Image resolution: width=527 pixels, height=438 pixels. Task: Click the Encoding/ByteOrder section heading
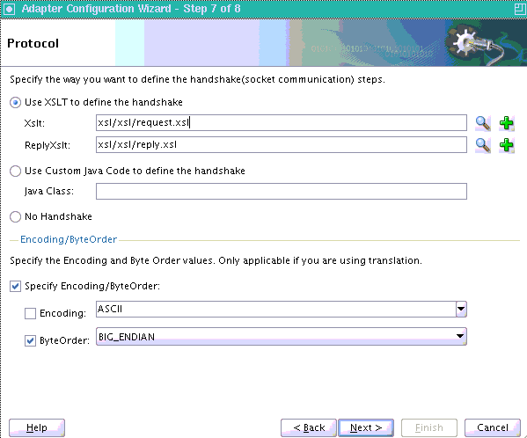69,239
